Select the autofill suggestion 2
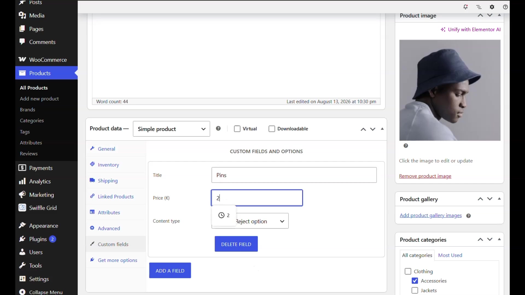The width and height of the screenshot is (525, 295). pyautogui.click(x=224, y=215)
